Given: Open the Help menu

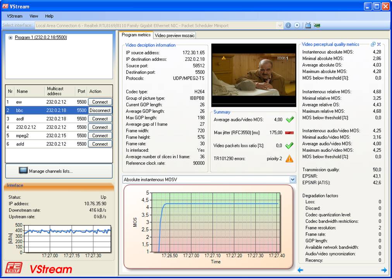Looking at the screenshot, I should pyautogui.click(x=49, y=16).
